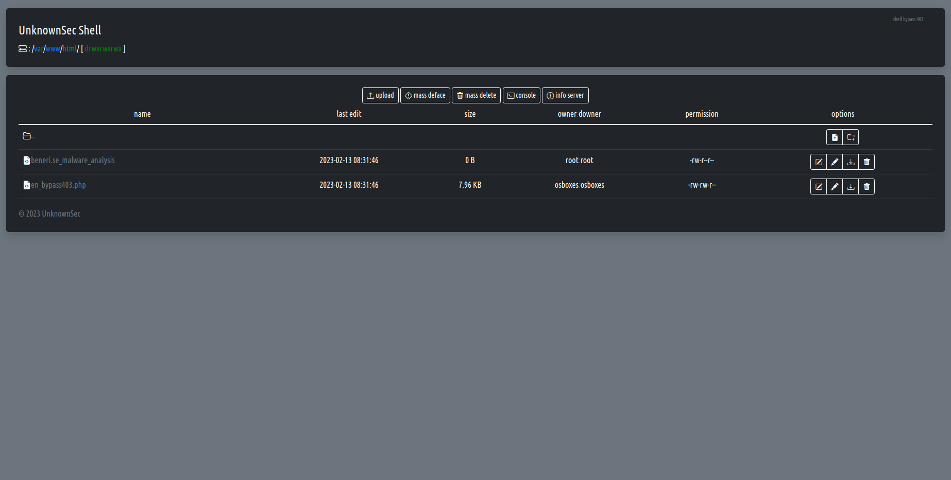Click the mass deface button

click(x=425, y=96)
